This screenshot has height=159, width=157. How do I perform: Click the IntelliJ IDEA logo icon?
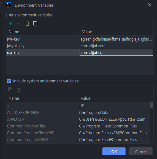pyautogui.click(x=8, y=5)
